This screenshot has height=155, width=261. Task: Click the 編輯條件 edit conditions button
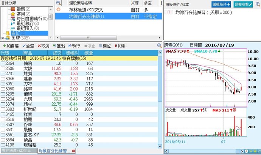(x=221, y=4)
